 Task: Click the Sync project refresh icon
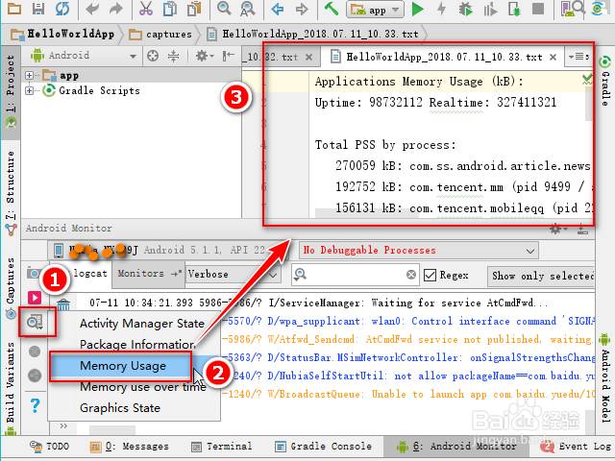pos(61,9)
